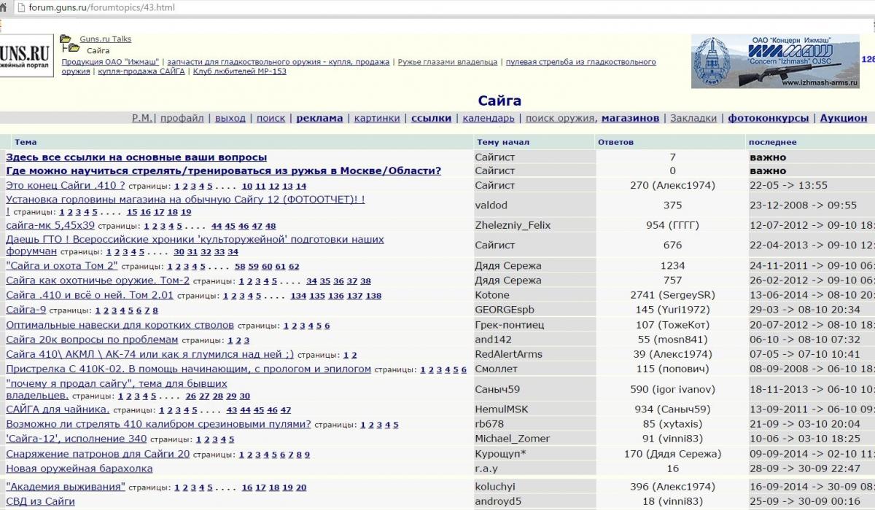Open the Izhmash concern banner ad

774,63
